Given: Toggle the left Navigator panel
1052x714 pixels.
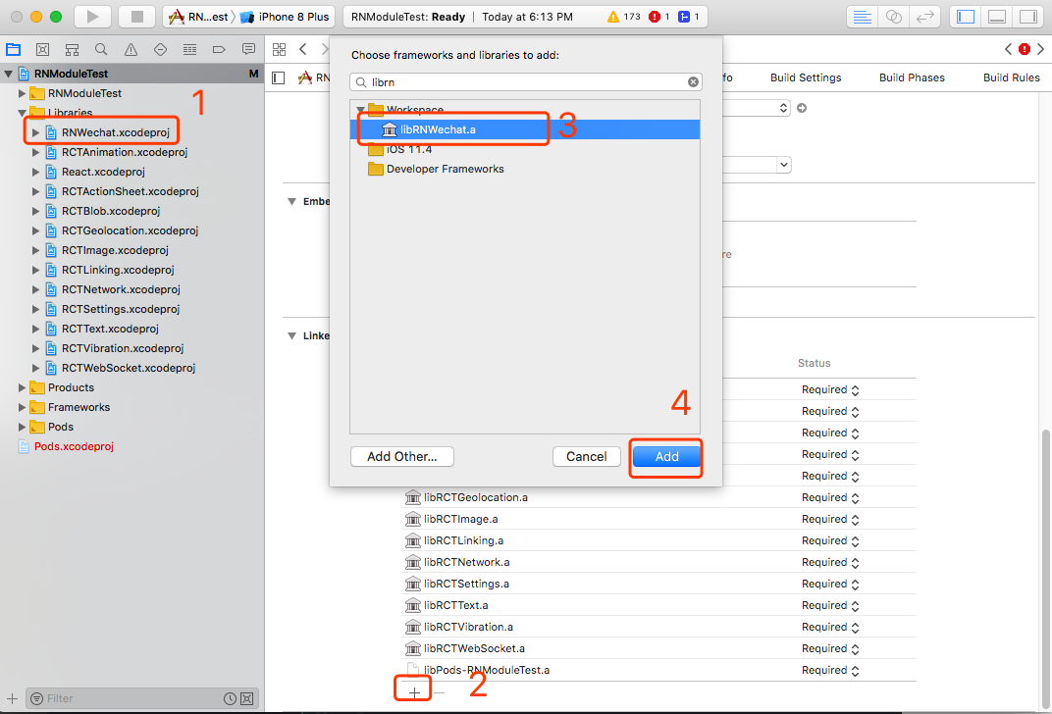Looking at the screenshot, I should point(966,17).
